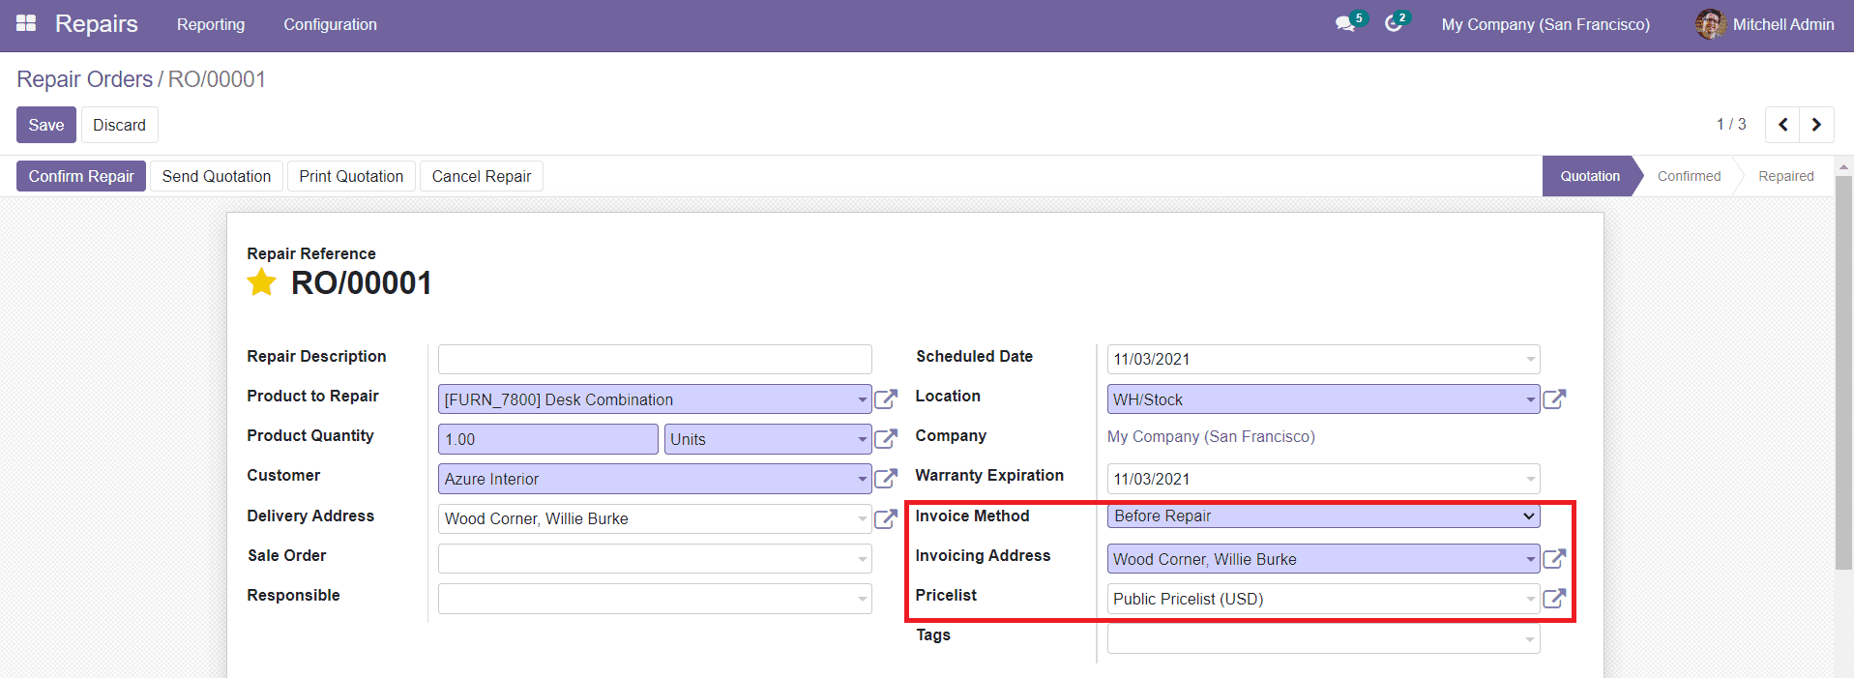Select the Repaired status stage
This screenshot has height=678, width=1854.
pos(1785,176)
